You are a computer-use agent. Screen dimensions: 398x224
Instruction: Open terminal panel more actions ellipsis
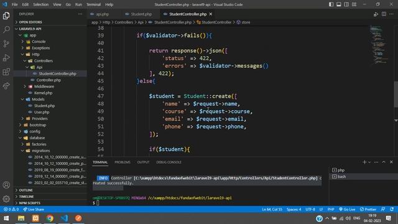[376, 162]
